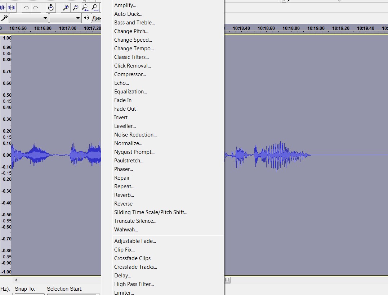Click the Trim Audio toolbar icon

click(3, 8)
